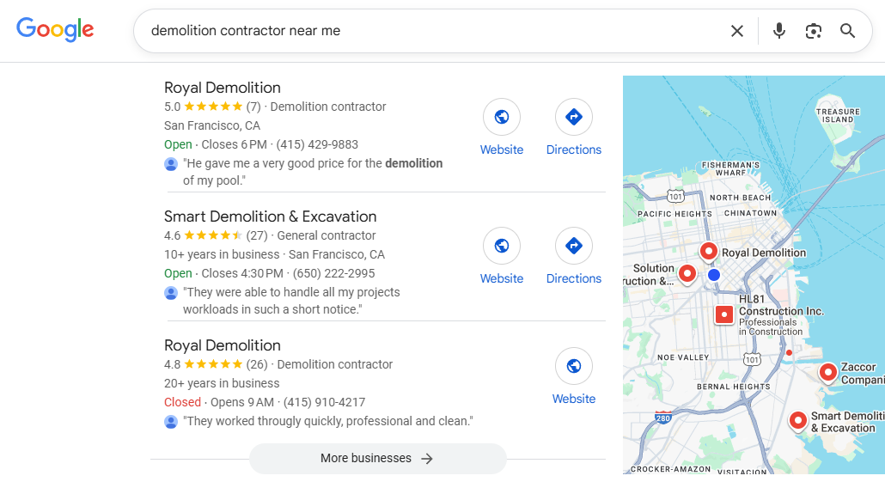This screenshot has height=494, width=885.
Task: Open the Smart Demolition & Excavation listing title
Action: click(x=270, y=217)
